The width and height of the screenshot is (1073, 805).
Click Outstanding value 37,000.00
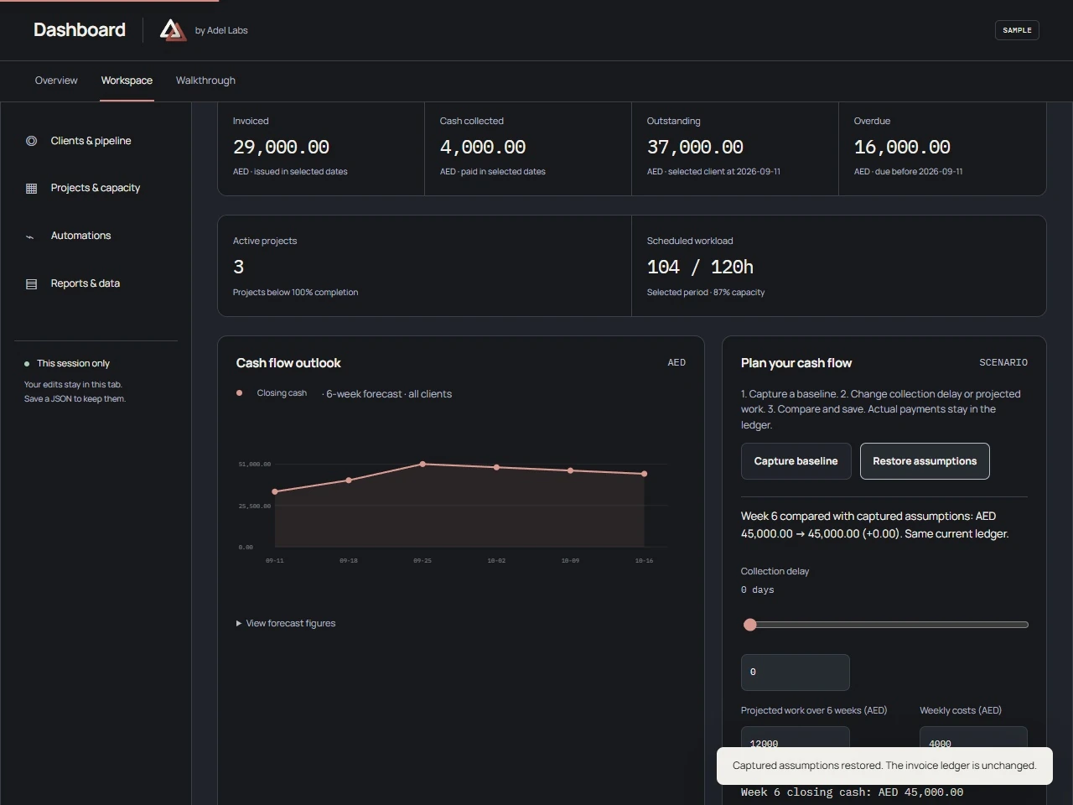click(695, 148)
